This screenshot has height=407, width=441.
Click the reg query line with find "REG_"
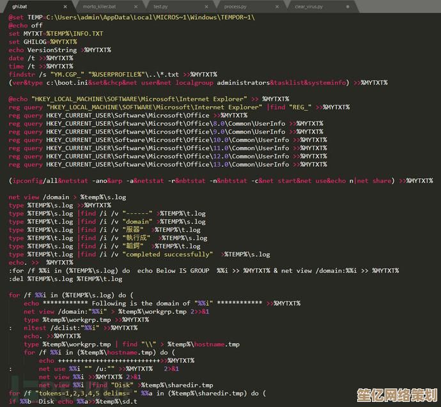point(179,107)
